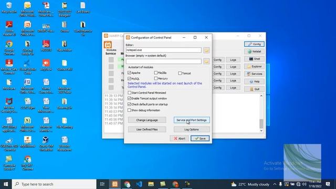Browse for browser executable folder icon
The width and height of the screenshot is (336, 189).
tap(206, 61)
